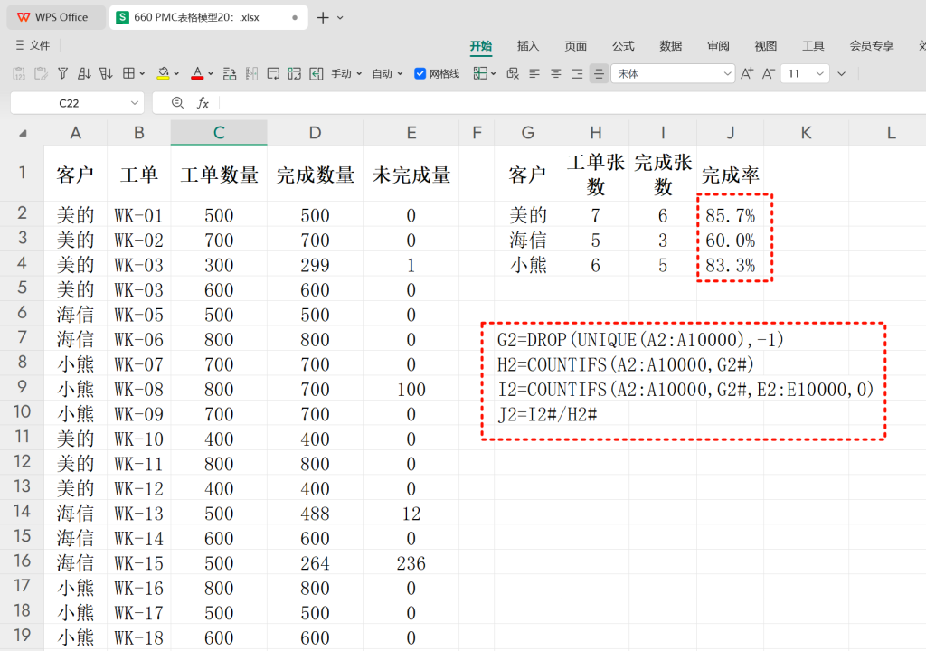Open the C22 name box dropdown
Viewport: 926px width, 651px height.
(135, 103)
